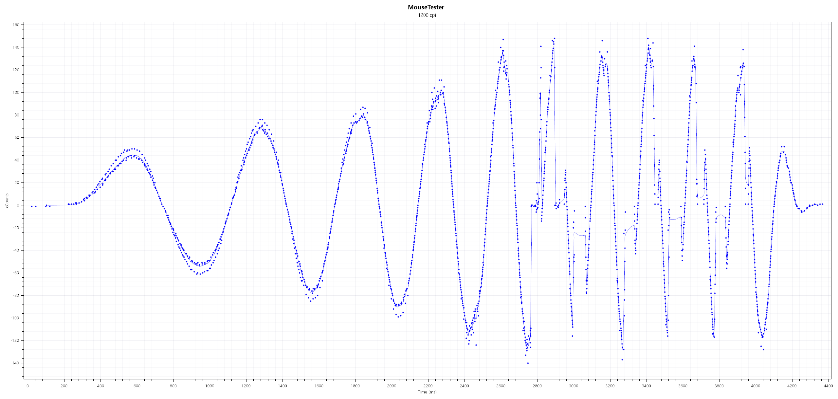This screenshot has height=399, width=838.
Task: Click the -60 tick on y-axis
Action: click(16, 273)
